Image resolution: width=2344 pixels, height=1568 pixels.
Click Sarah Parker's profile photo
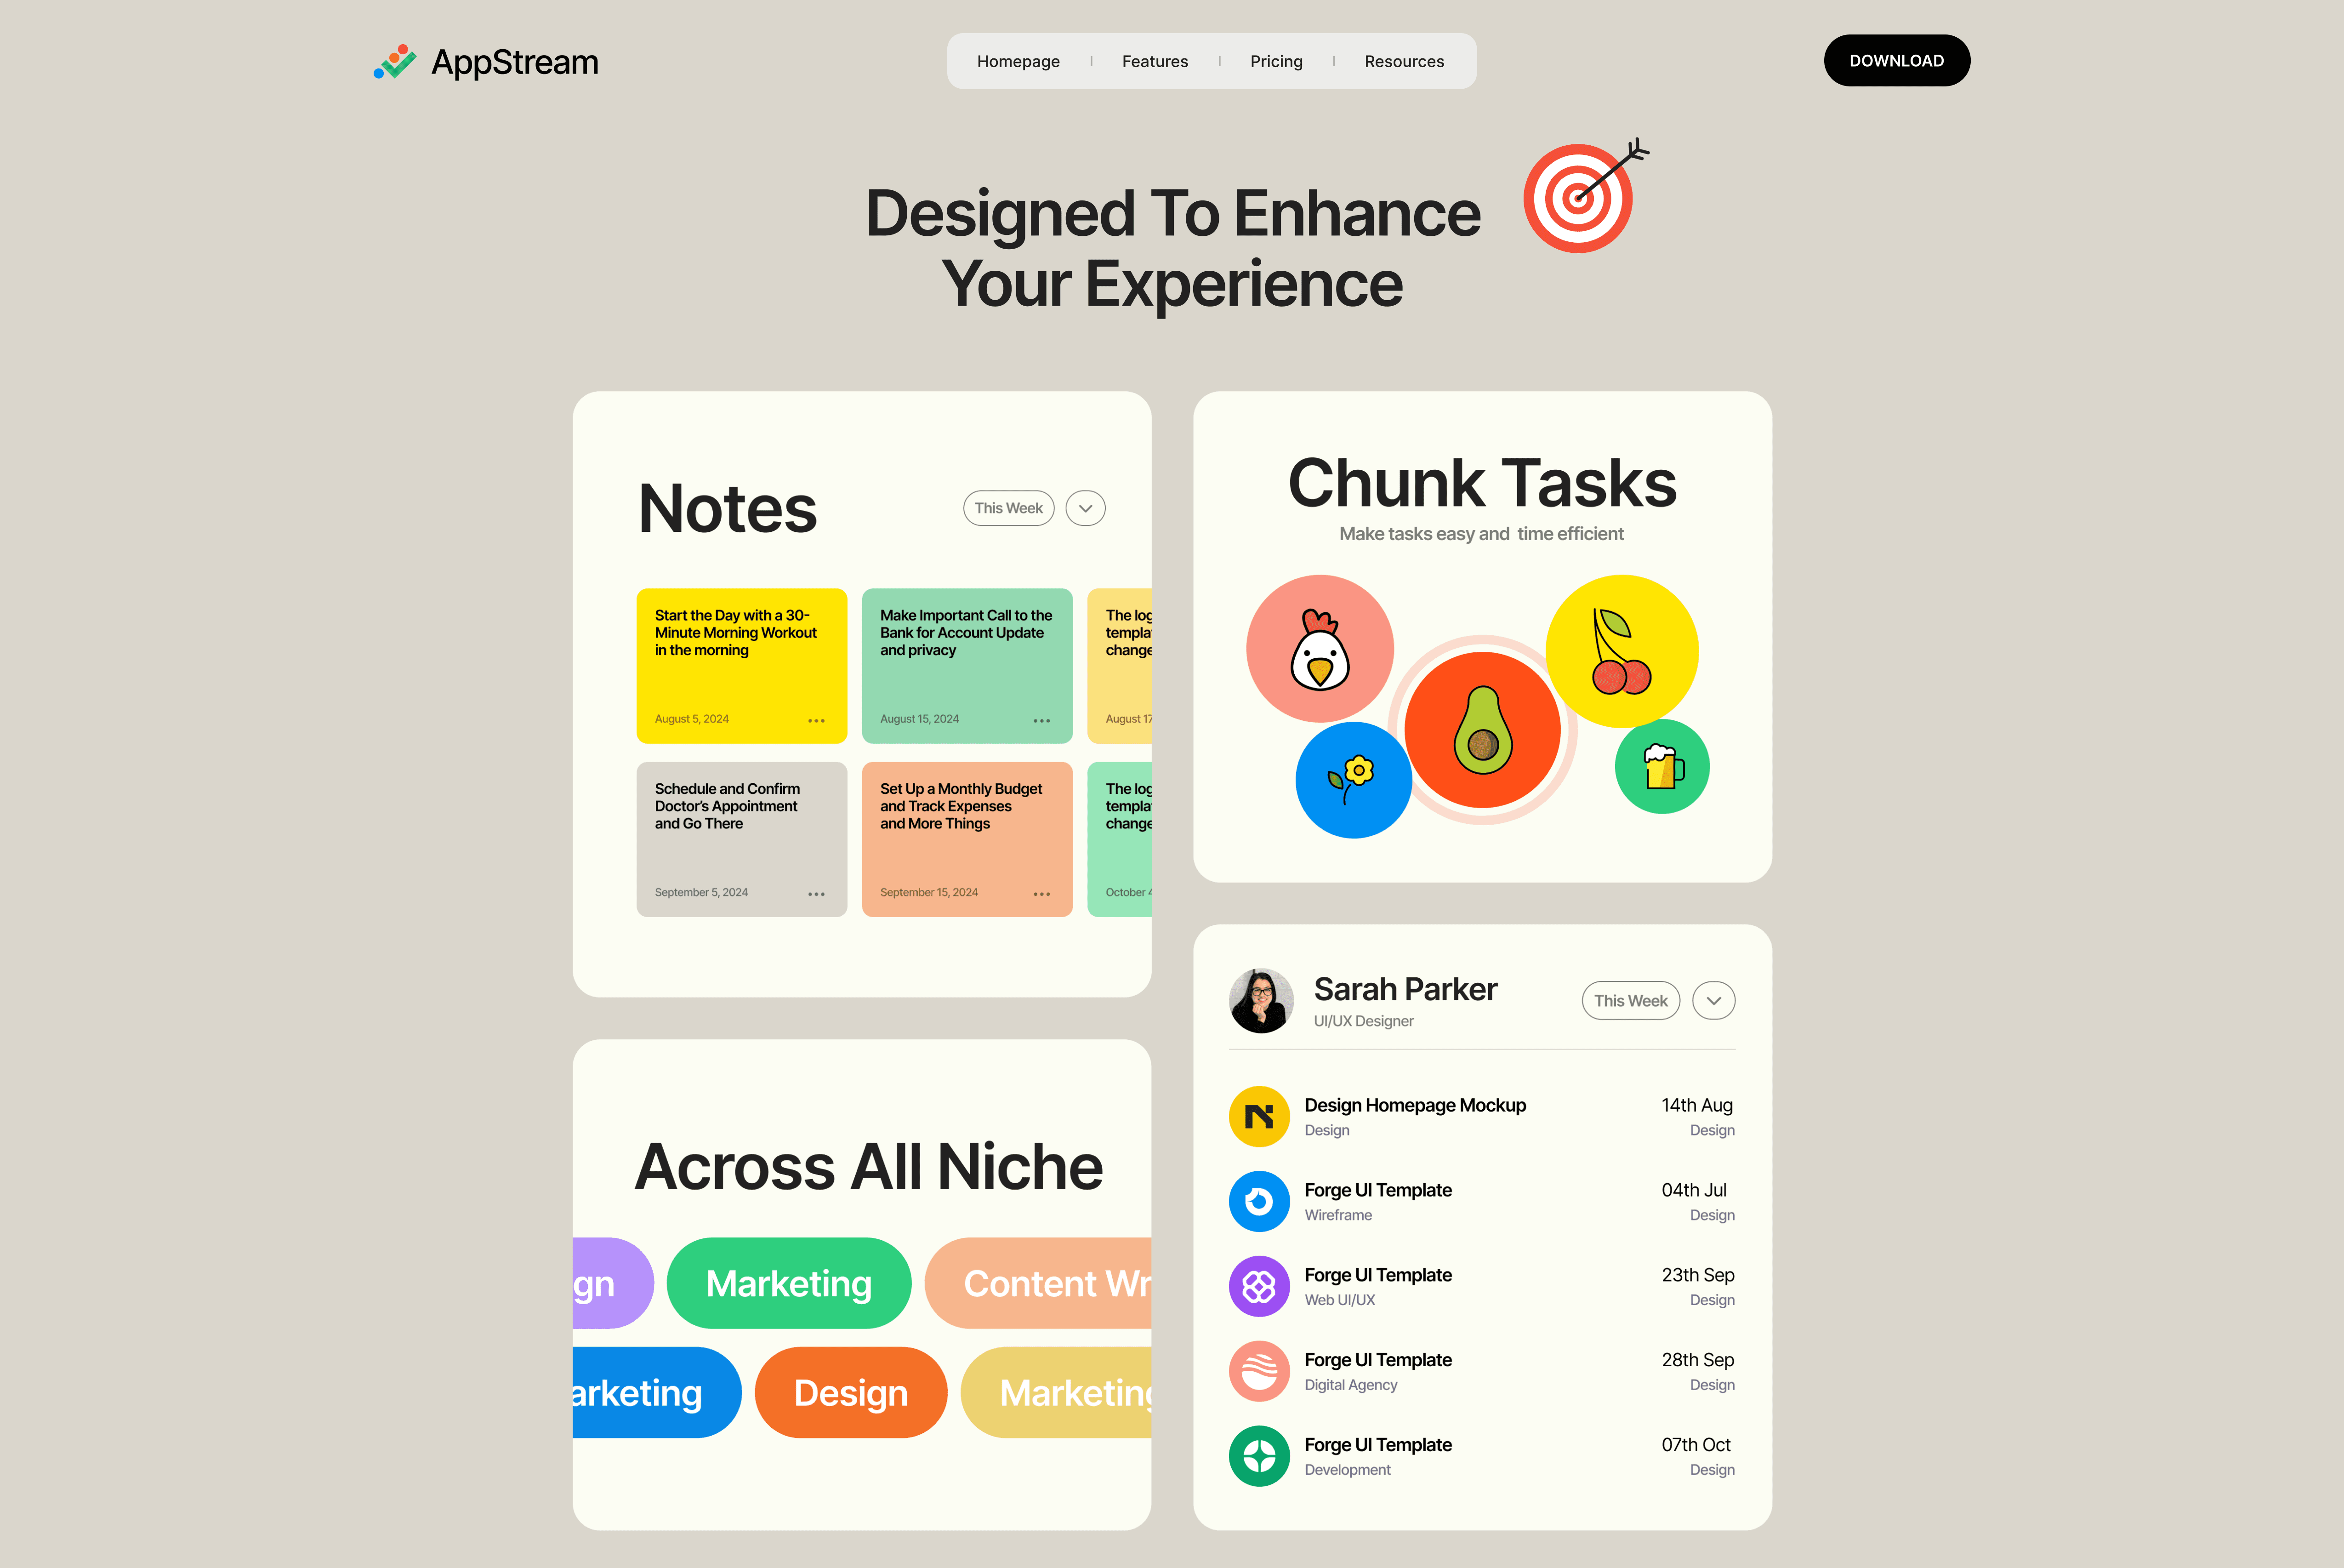(1260, 1000)
